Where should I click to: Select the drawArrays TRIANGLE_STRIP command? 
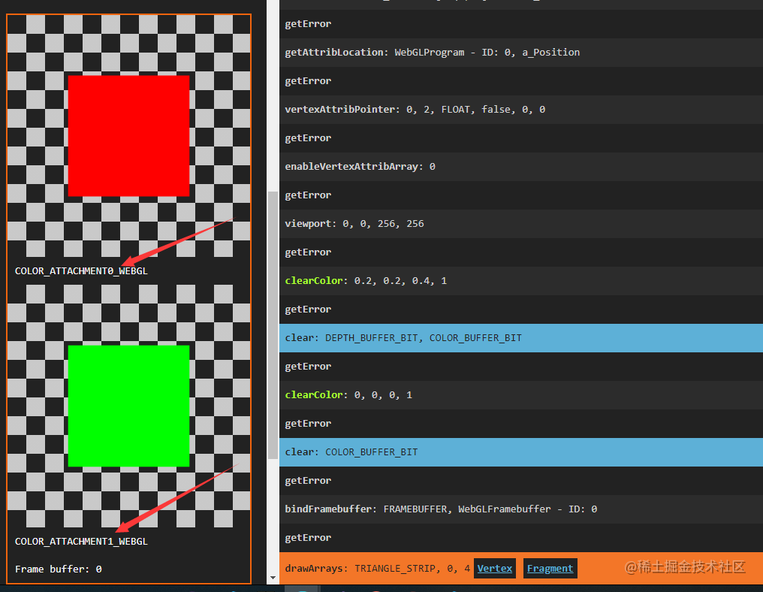pos(521,568)
